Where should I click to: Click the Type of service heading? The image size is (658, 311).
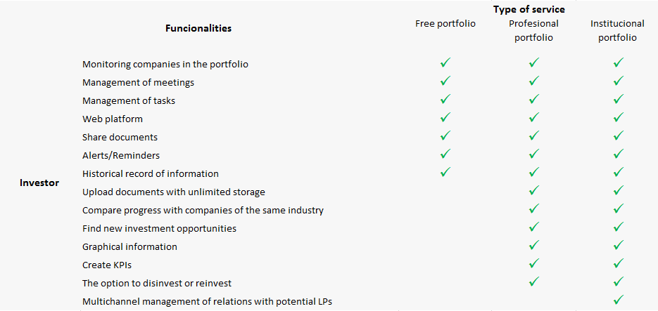coord(529,9)
